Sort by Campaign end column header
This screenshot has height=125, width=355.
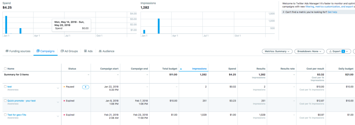(x=139, y=69)
